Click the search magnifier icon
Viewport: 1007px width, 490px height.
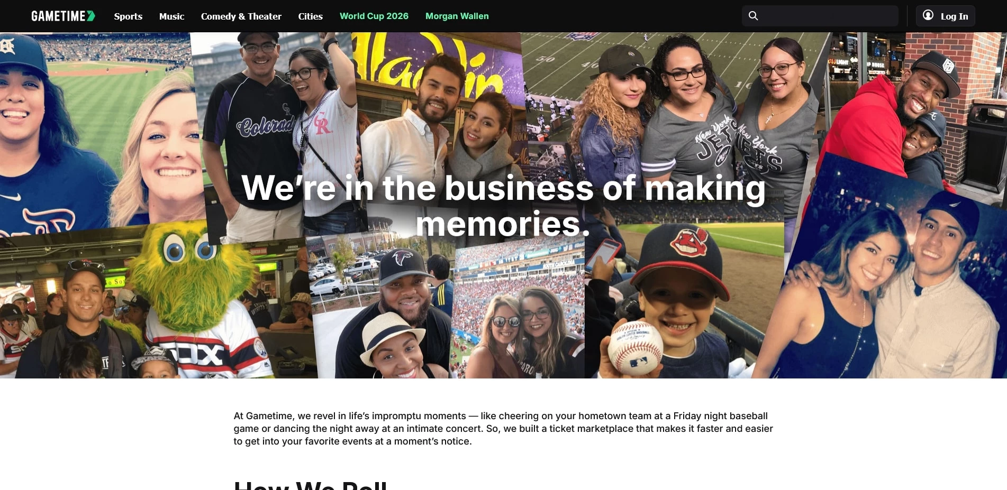coord(753,16)
